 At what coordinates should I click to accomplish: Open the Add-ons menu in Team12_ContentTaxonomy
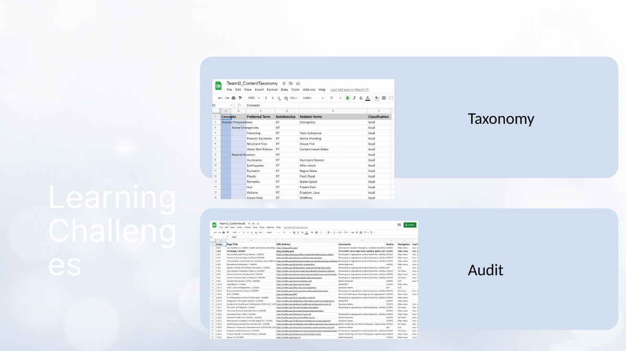[309, 90]
